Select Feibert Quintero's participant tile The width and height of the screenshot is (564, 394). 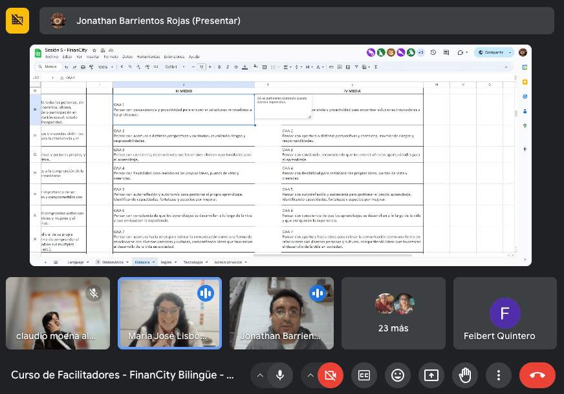tap(505, 313)
